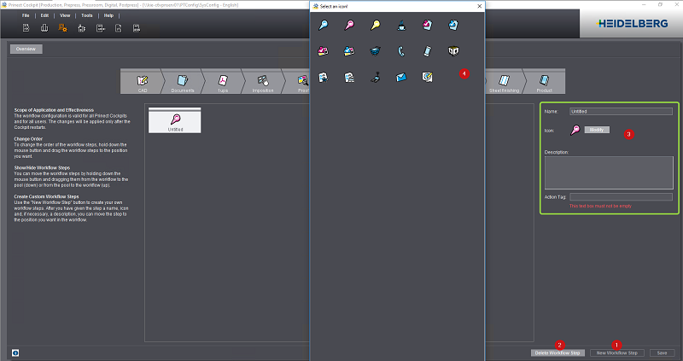Select the Documents workflow step
The height and width of the screenshot is (361, 683).
183,82
